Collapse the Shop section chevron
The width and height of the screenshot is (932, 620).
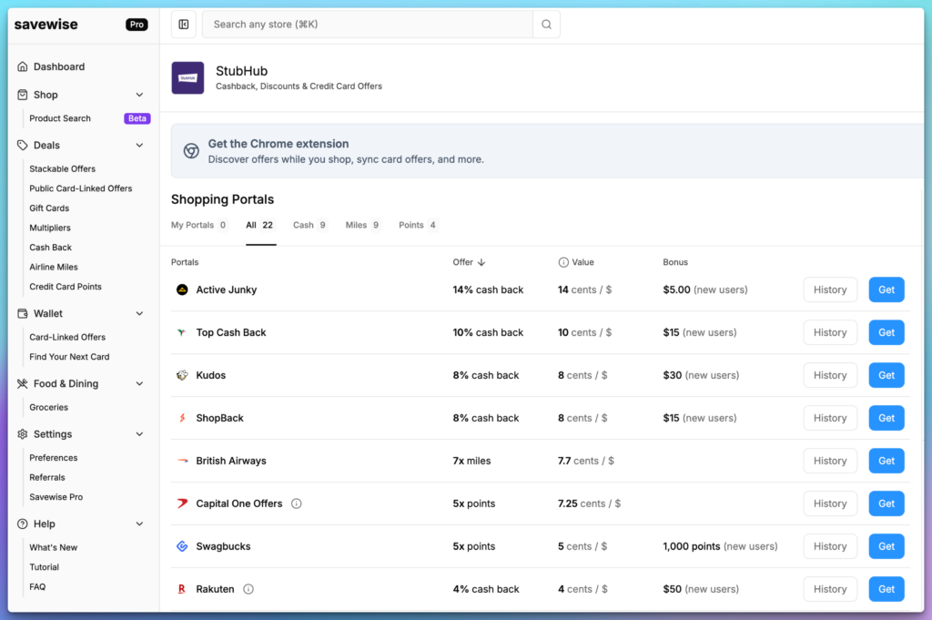139,95
